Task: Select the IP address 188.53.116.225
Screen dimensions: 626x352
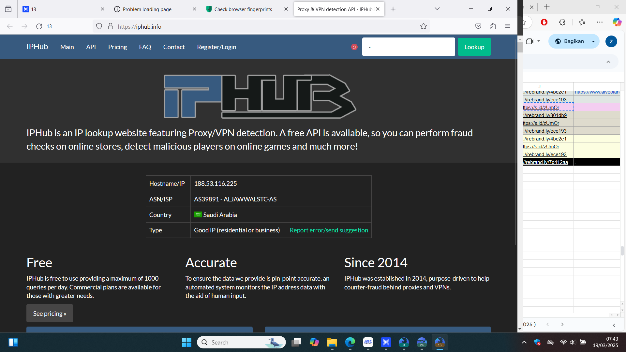Action: (216, 183)
